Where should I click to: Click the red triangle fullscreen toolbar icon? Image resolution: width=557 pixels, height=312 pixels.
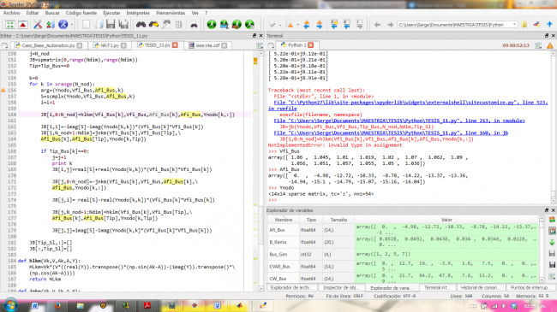pos(23,25)
